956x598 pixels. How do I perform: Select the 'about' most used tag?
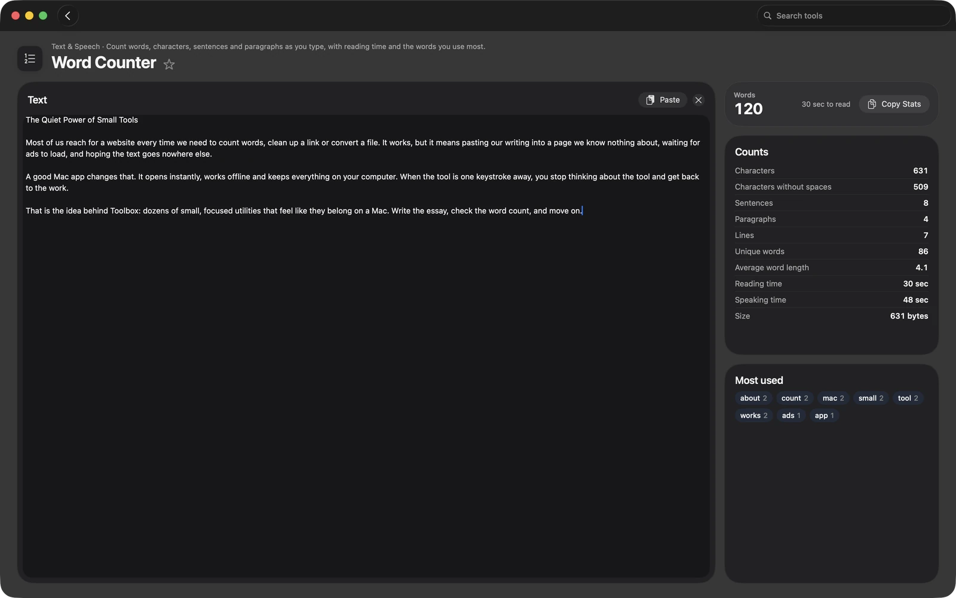coord(753,398)
